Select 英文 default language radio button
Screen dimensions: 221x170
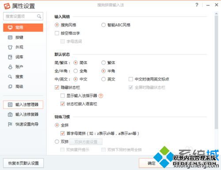(103, 79)
